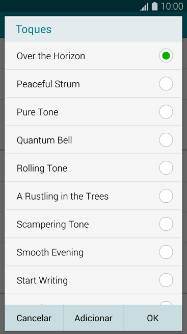Viewport: 187px width, 334px height.
Task: Select the Over the Horizon radio button
Action: [166, 56]
